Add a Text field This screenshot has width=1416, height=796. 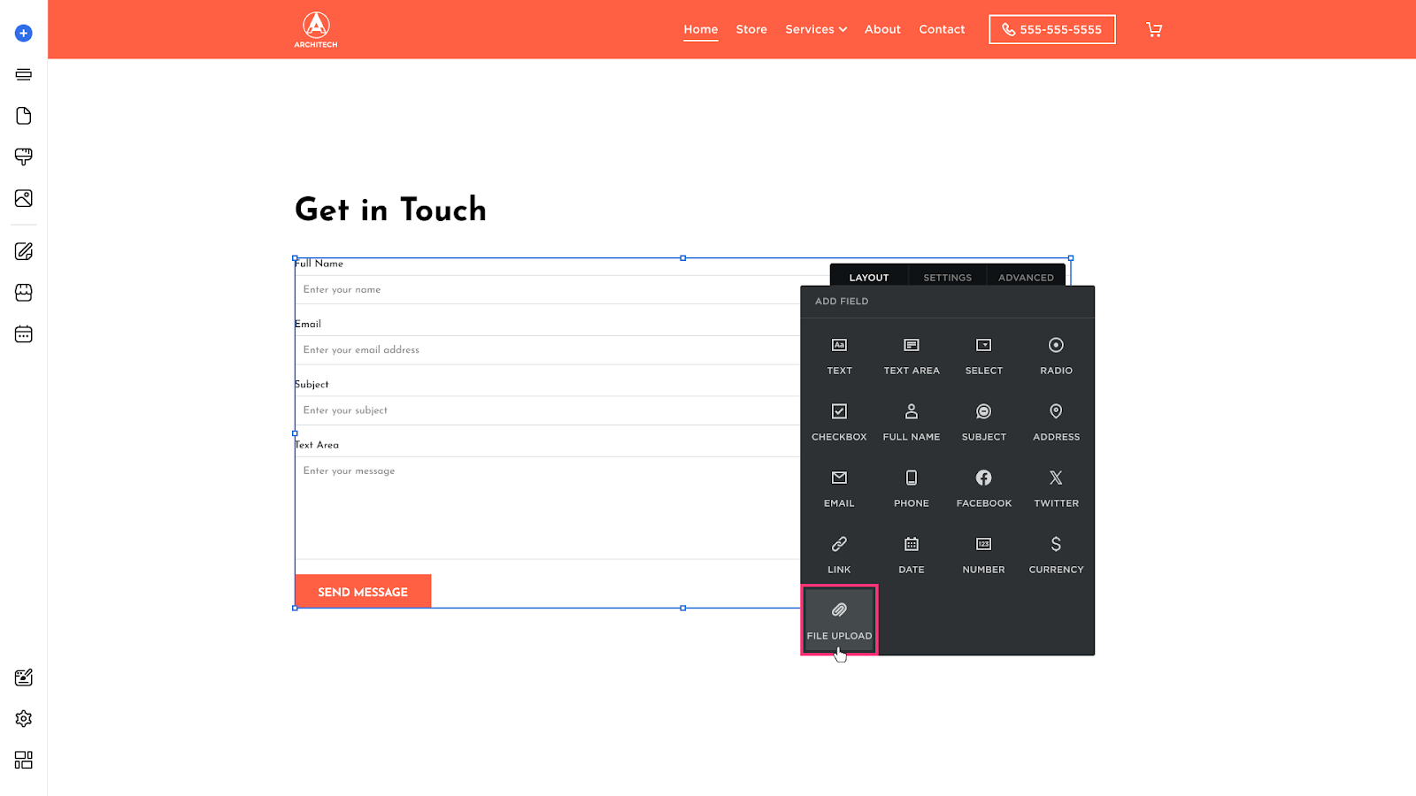point(839,356)
